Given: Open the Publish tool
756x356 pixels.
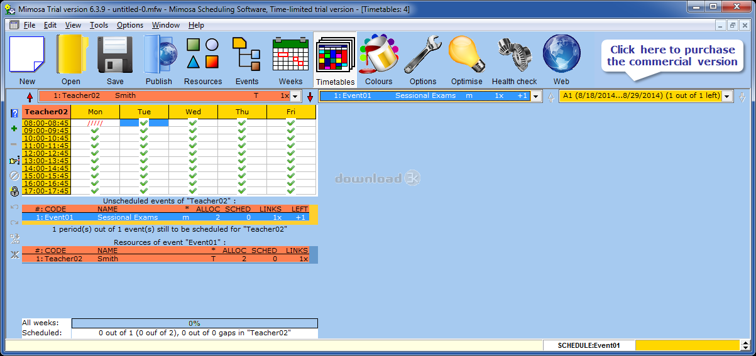Looking at the screenshot, I should [159, 60].
